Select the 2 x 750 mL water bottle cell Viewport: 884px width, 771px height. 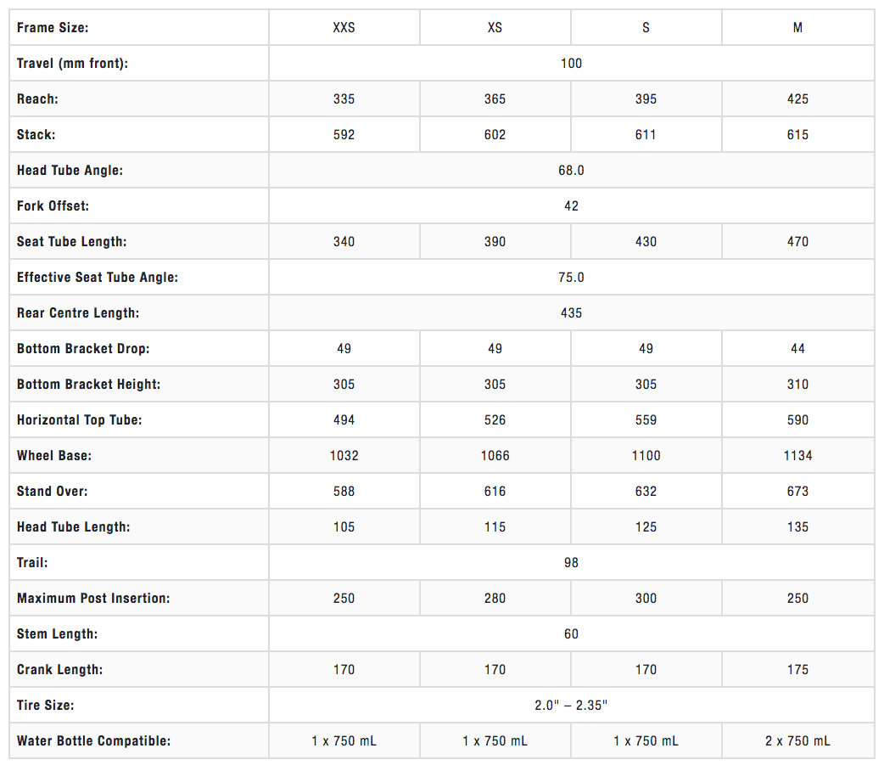(797, 740)
